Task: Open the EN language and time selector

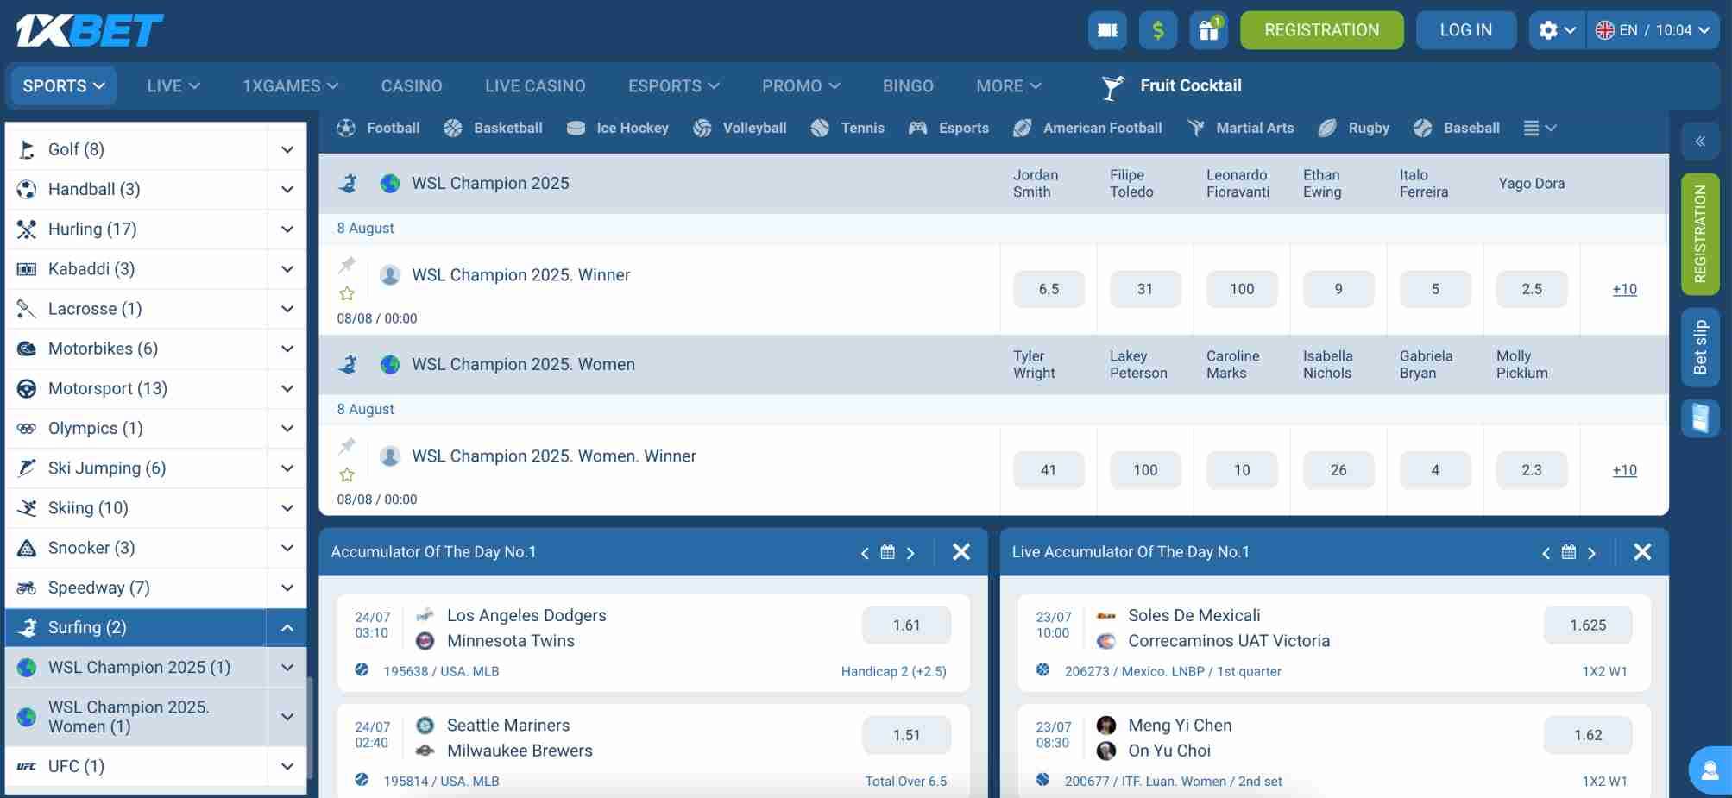Action: pos(1653,30)
